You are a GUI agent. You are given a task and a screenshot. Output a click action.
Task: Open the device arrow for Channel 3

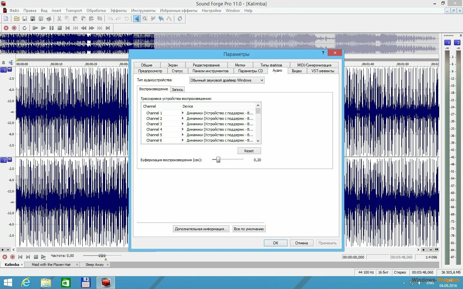183,124
